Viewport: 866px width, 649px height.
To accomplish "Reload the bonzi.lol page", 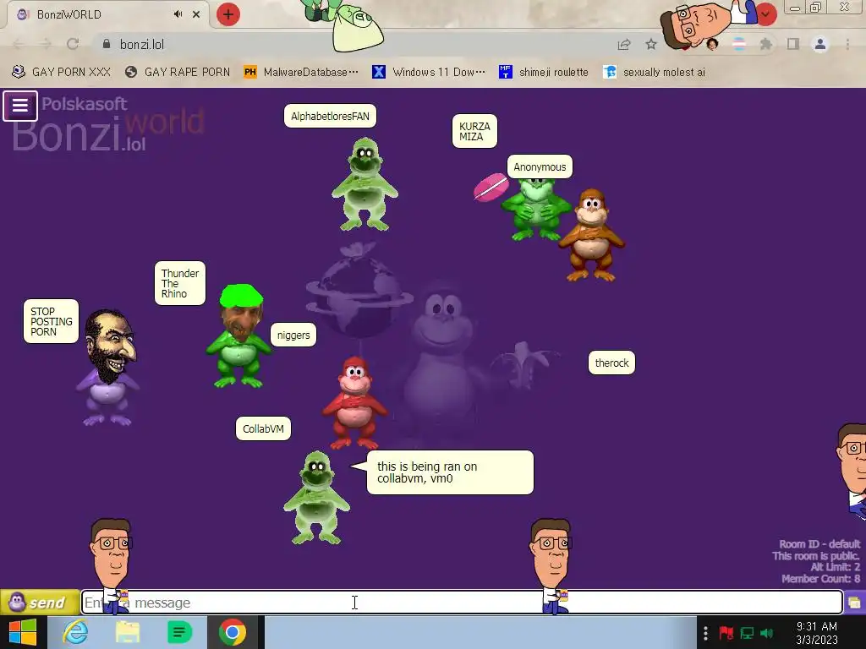I will click(73, 44).
